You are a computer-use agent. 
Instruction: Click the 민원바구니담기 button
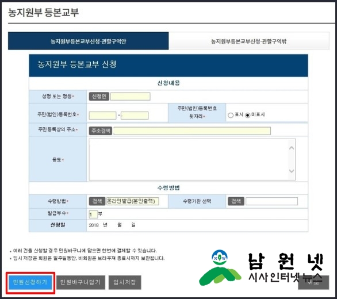tap(81, 282)
